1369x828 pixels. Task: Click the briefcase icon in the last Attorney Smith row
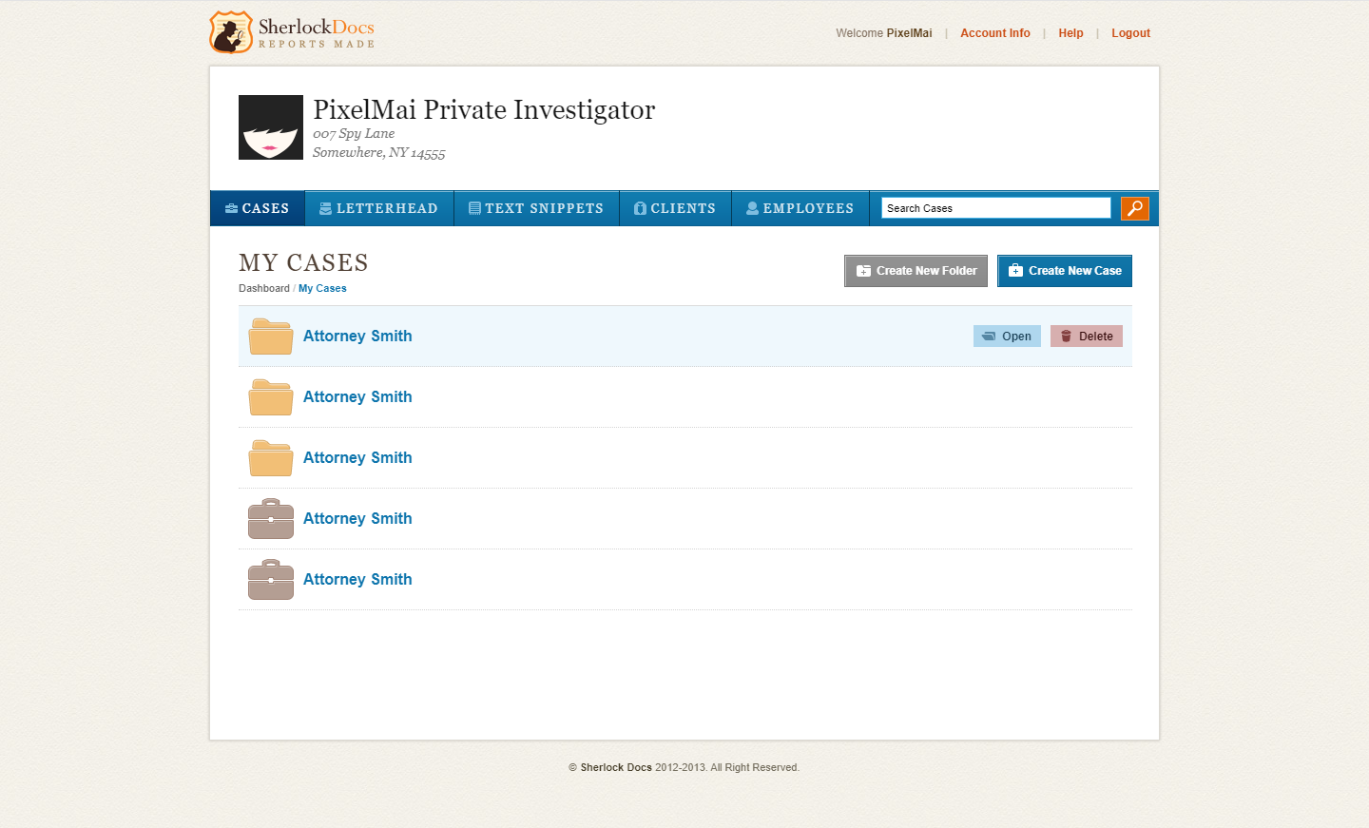[271, 580]
